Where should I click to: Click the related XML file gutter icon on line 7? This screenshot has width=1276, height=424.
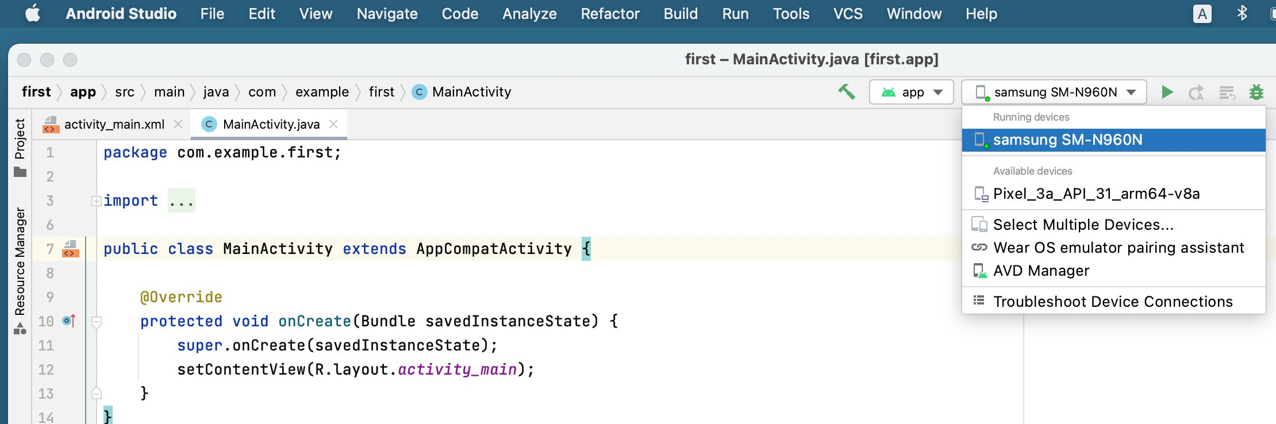coord(70,249)
